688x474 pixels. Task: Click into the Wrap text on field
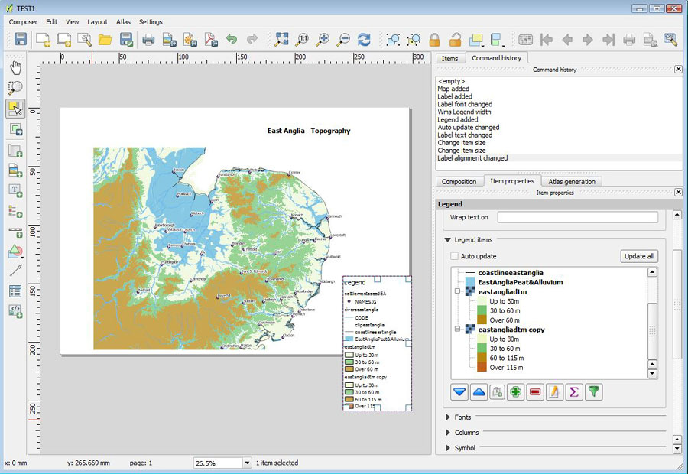577,218
